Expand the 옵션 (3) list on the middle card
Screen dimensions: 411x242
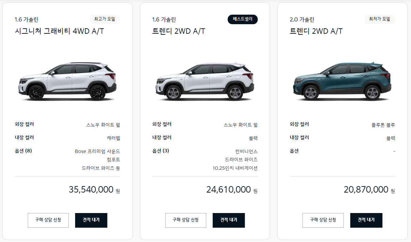coord(160,151)
